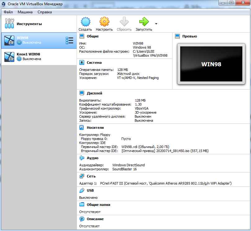This screenshot has width=251, height=231.
Task: Open the USB settings heading link
Action: coord(90,190)
